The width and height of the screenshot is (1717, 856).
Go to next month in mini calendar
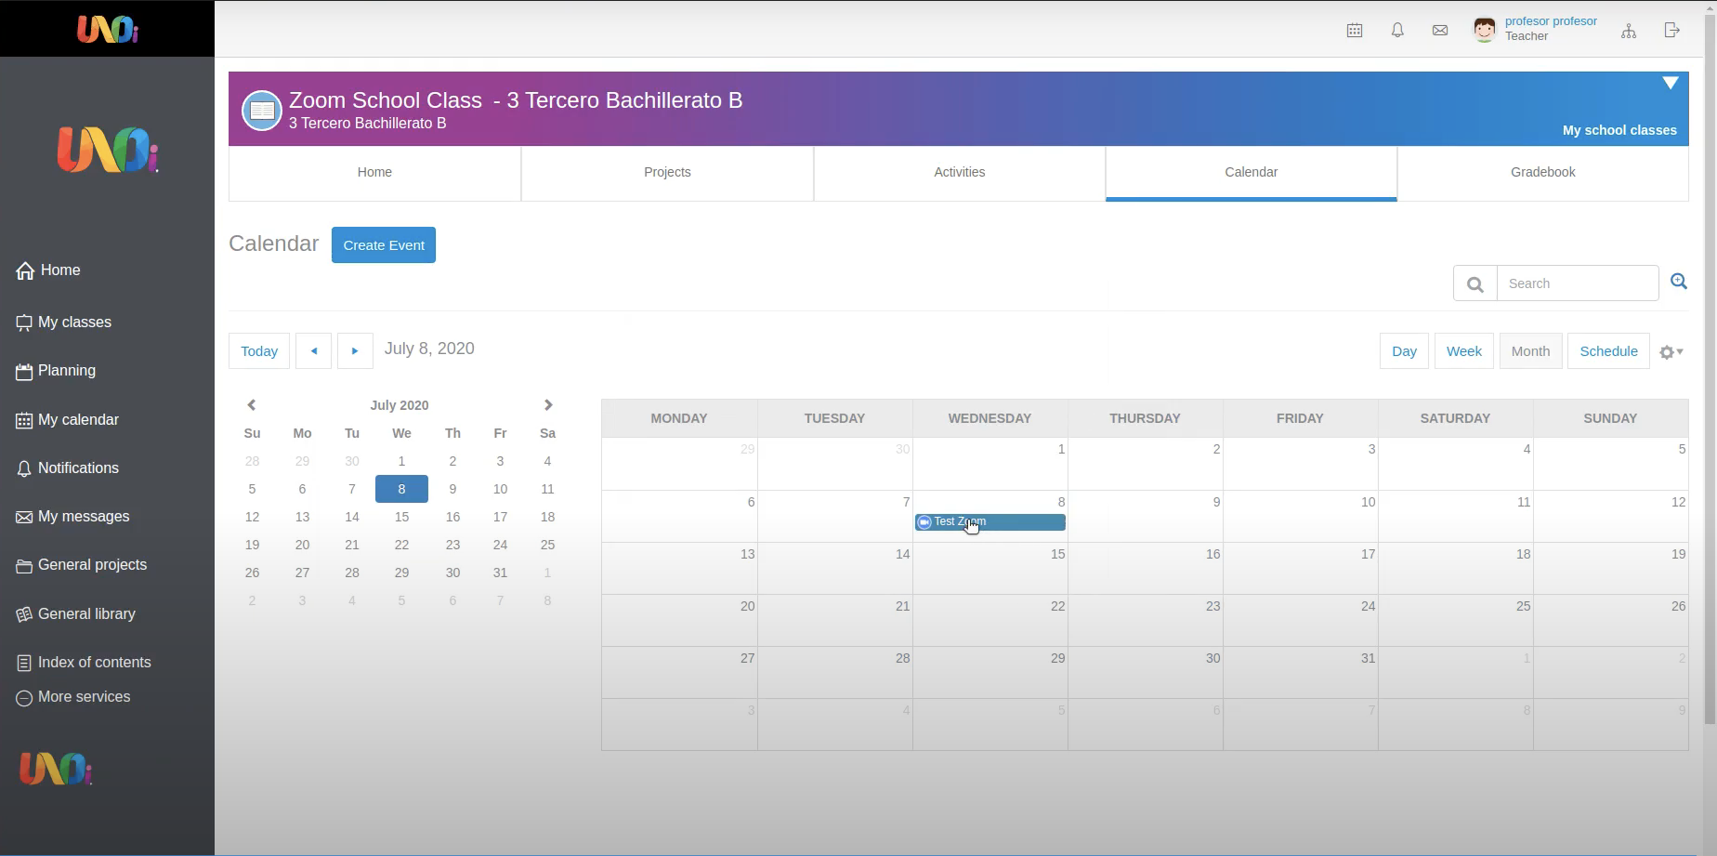[x=548, y=405]
